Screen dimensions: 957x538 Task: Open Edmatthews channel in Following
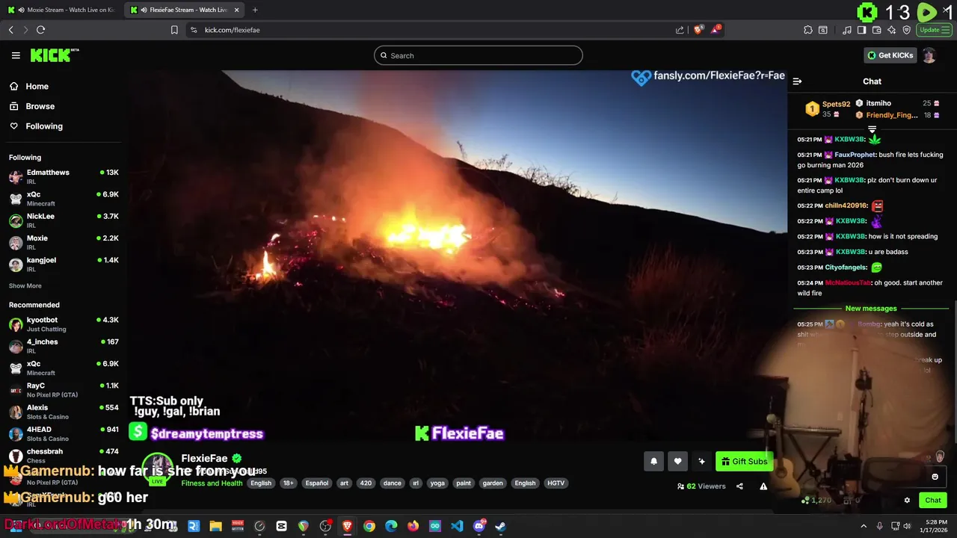(x=64, y=176)
